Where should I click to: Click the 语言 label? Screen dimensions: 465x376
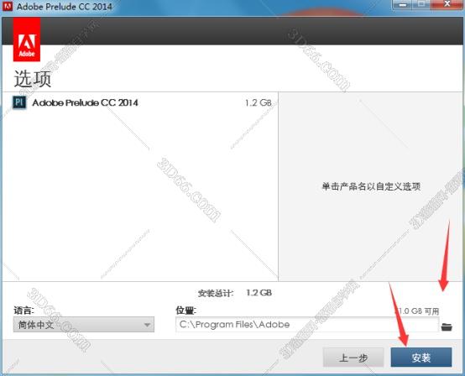coord(24,311)
